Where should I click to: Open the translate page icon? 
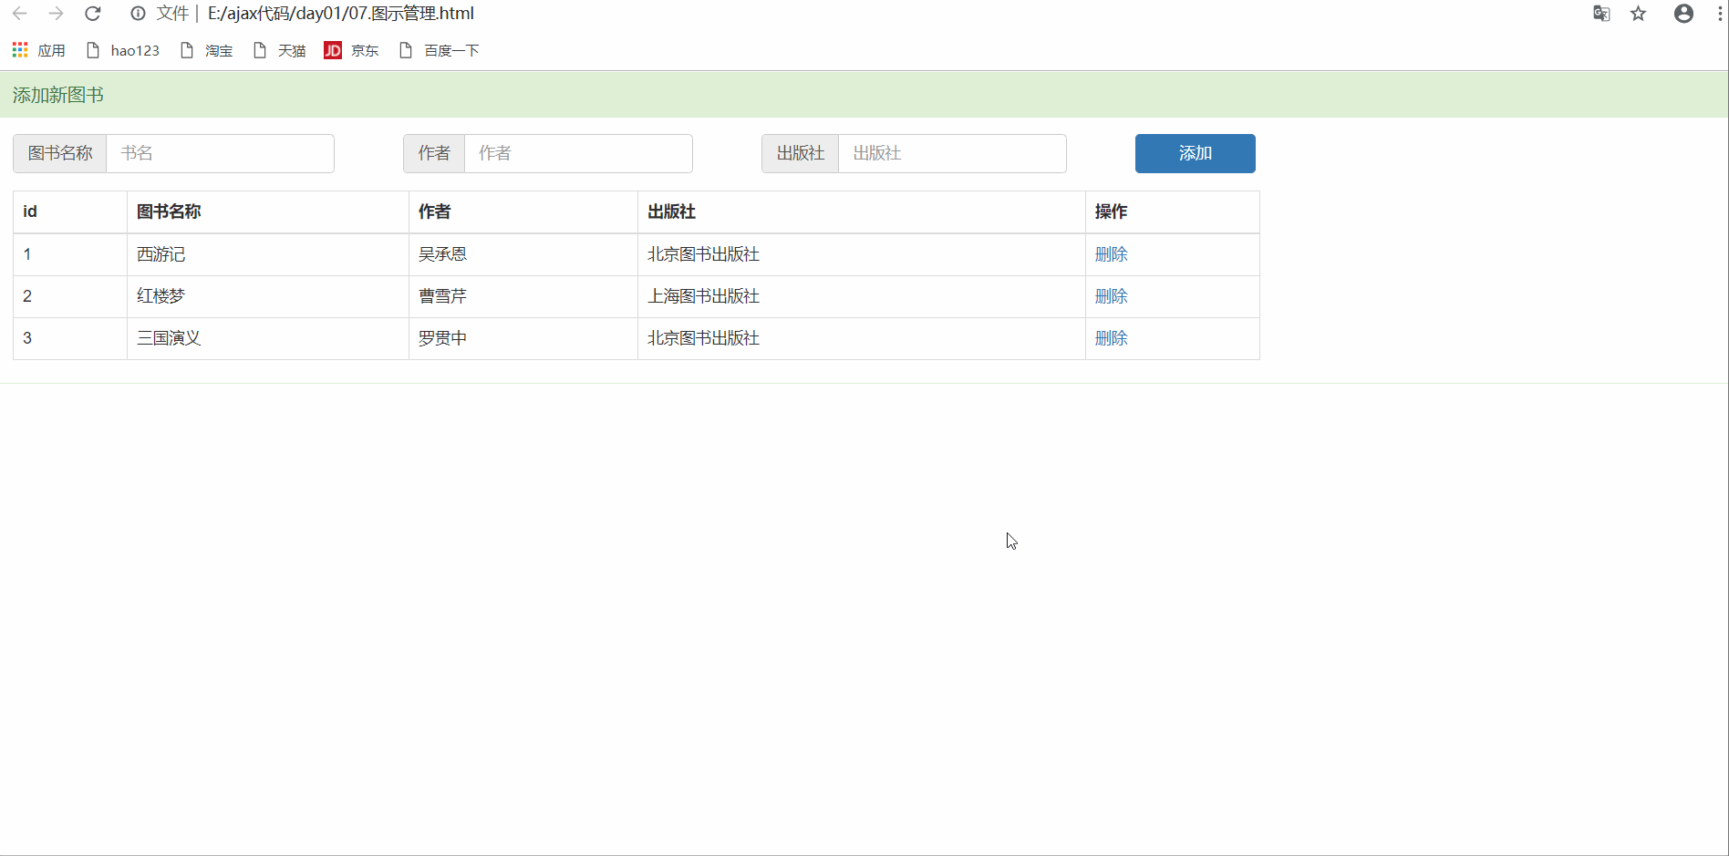tap(1601, 14)
